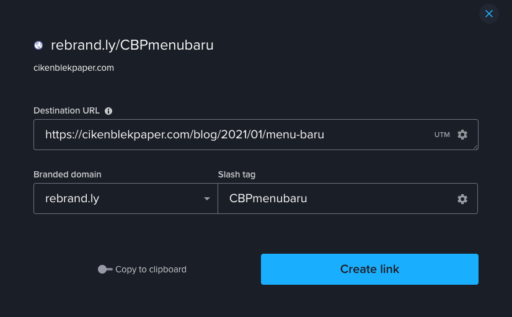512x317 pixels.
Task: Open destination URL settings gear
Action: (462, 135)
